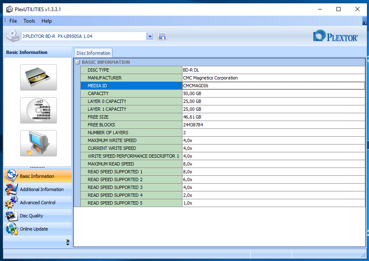
Task: Click the Advanced Control gears icon
Action: (x=11, y=202)
